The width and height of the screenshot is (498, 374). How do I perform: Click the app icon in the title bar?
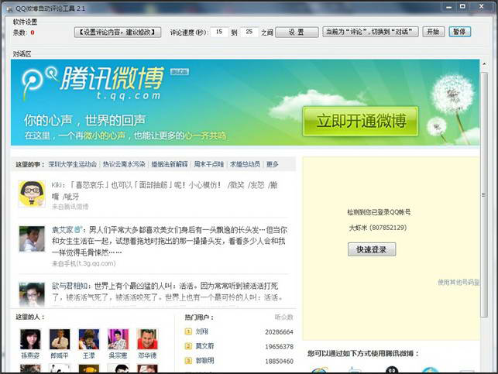coord(10,9)
